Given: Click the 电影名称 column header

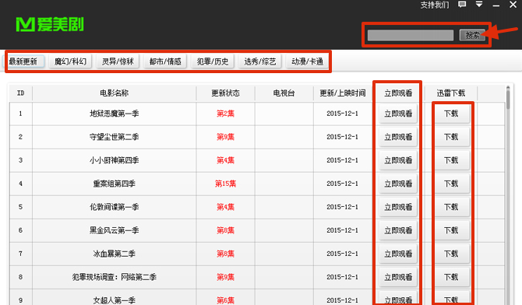Looking at the screenshot, I should 115,93.
